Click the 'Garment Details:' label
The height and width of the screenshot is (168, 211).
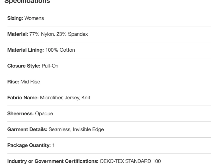coord(27,129)
